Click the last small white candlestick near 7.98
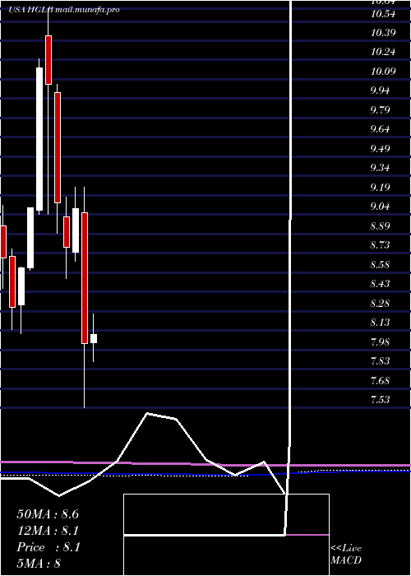The image size is (411, 576). 94,338
